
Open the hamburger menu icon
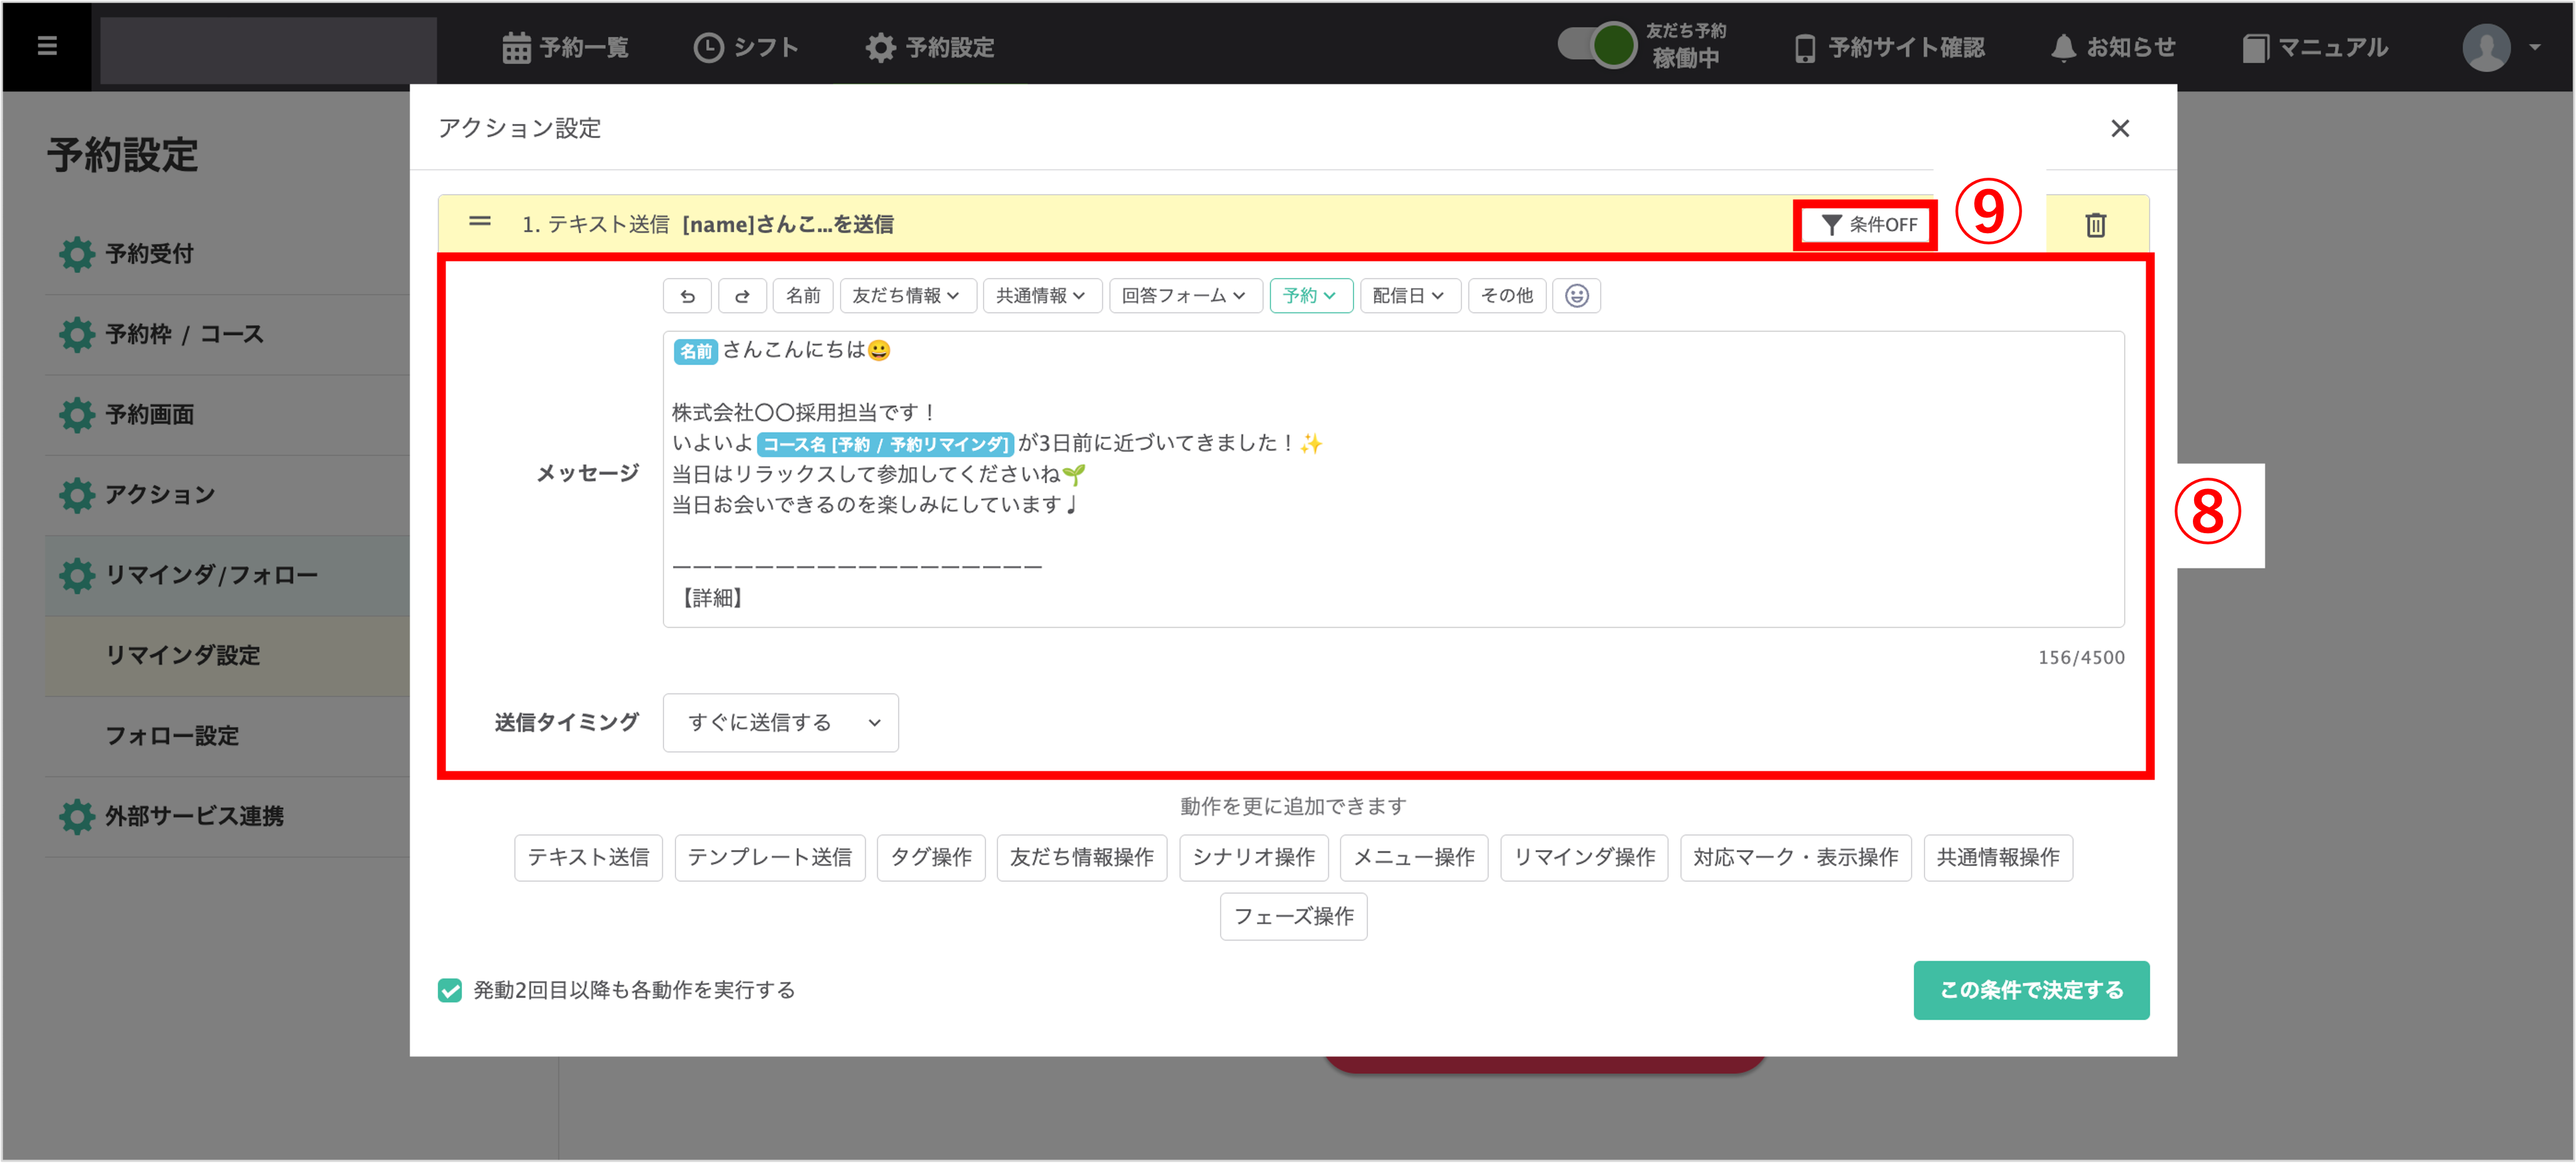point(47,46)
